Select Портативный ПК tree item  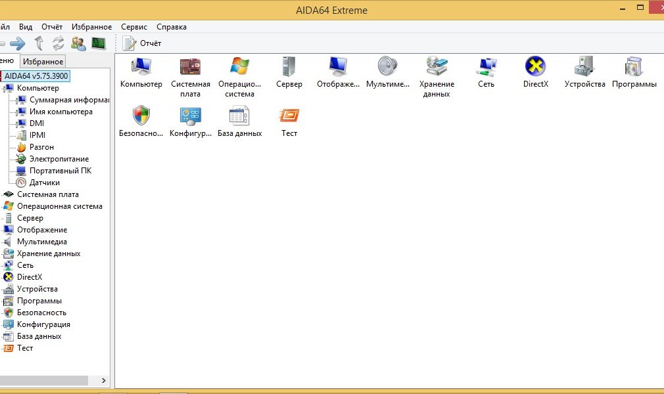click(60, 171)
